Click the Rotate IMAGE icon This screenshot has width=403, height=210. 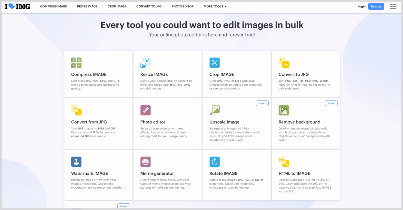coord(215,162)
